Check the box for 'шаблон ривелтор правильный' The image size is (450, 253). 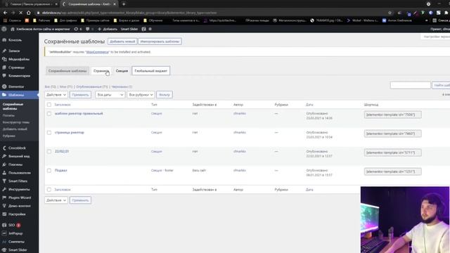(49, 114)
